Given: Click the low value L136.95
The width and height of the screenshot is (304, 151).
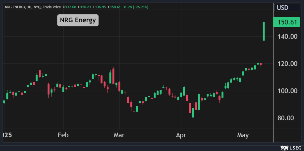Looking at the screenshot, I should pos(99,7).
